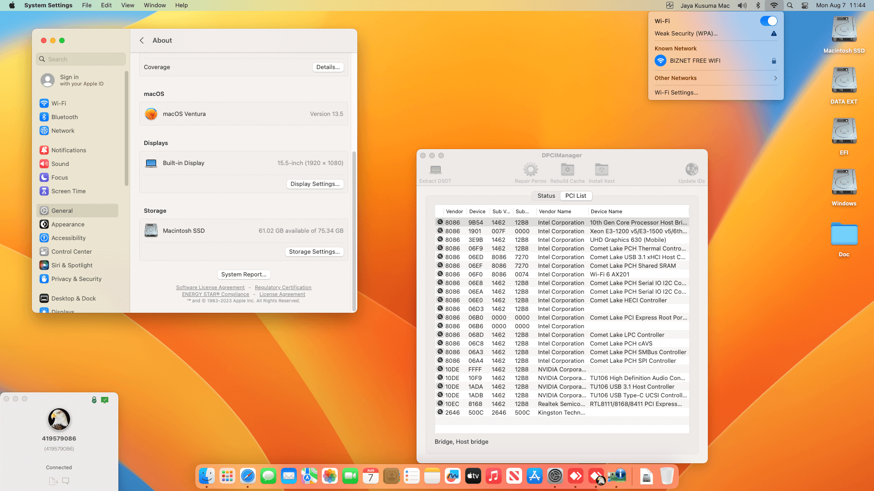
Task: Click the Repair Perms gear icon
Action: pos(530,170)
